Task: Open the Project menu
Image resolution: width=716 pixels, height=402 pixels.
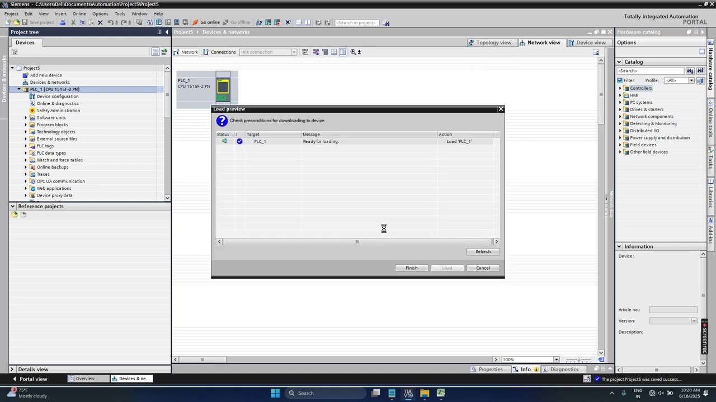Action: tap(11, 13)
